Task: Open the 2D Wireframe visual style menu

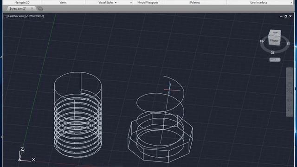Action: 34,16
